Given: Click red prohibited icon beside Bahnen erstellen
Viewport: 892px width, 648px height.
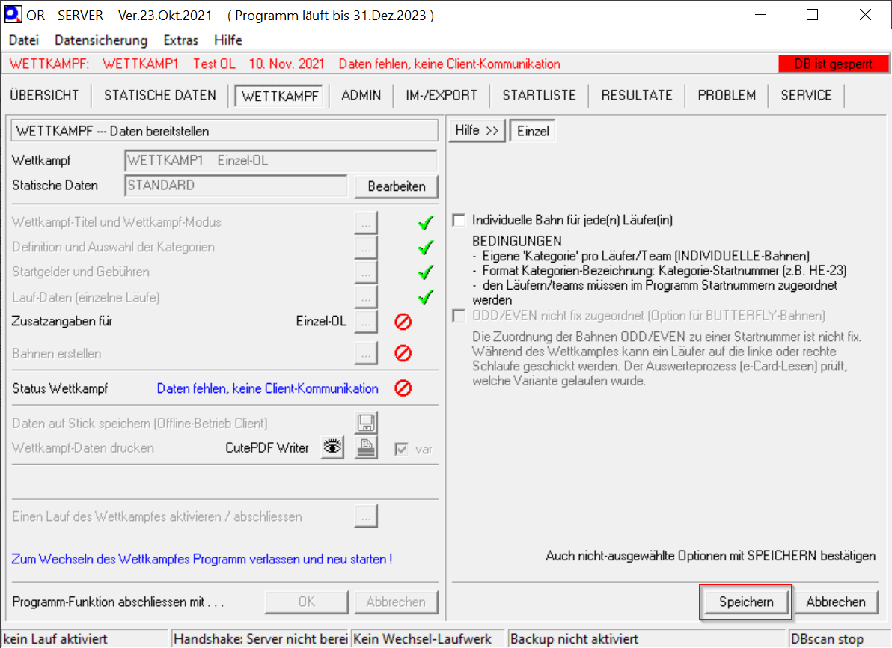Looking at the screenshot, I should click(403, 353).
